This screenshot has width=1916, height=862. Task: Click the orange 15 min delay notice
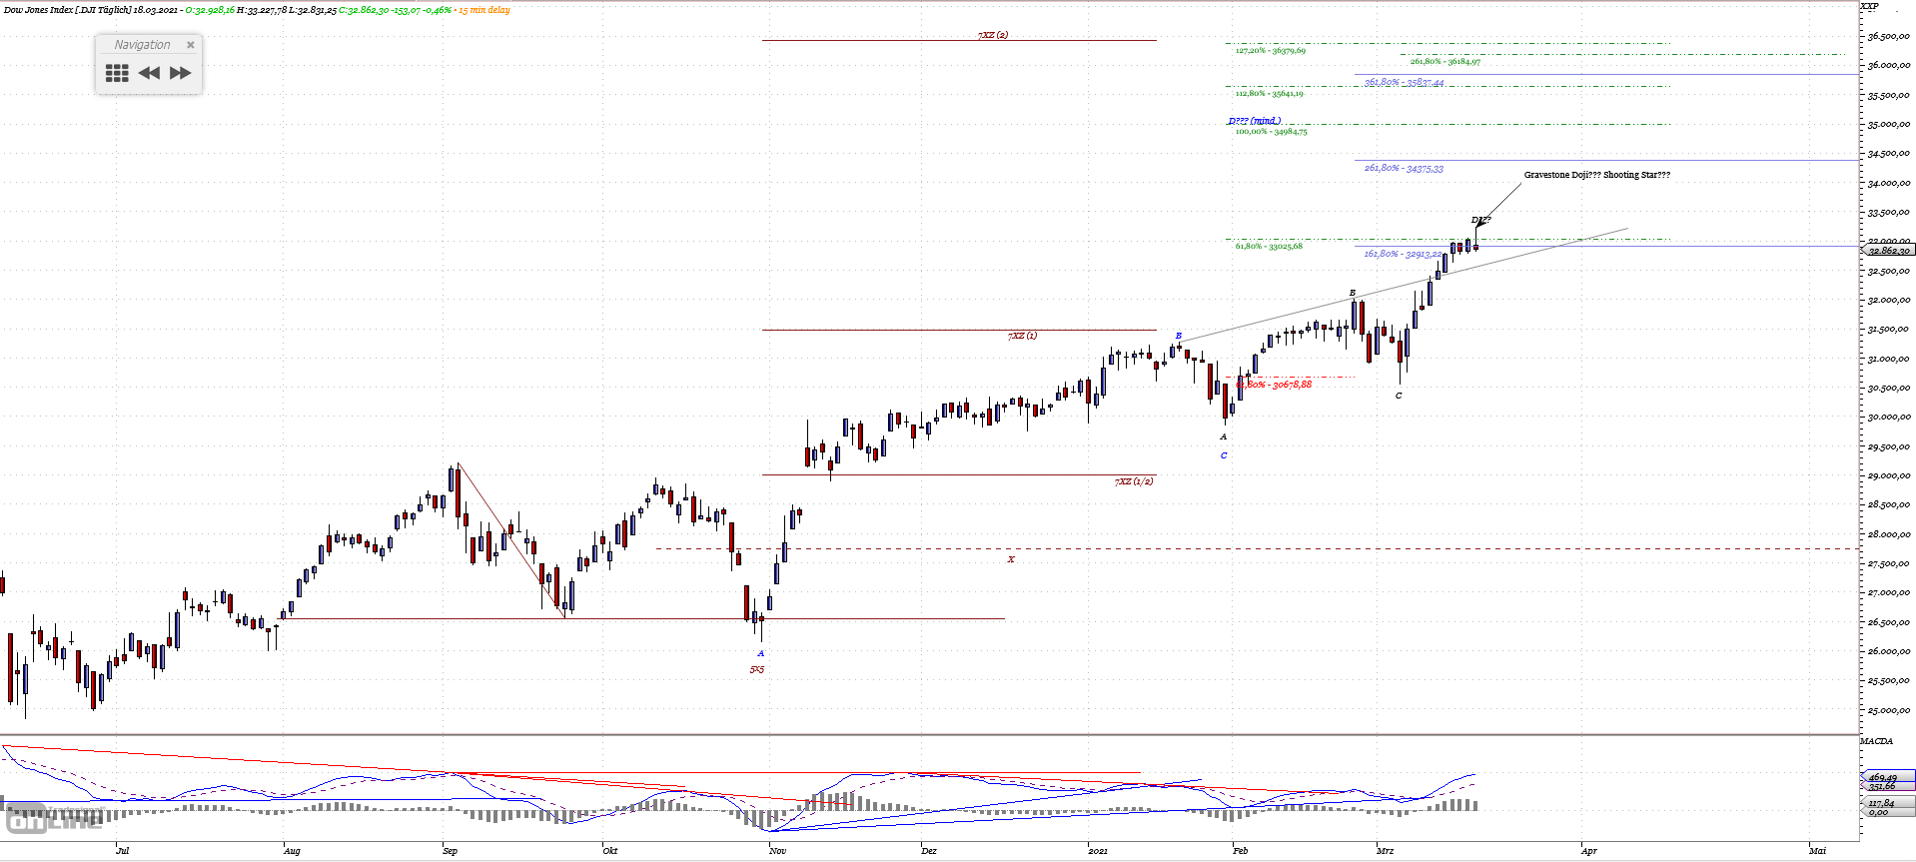click(x=484, y=10)
